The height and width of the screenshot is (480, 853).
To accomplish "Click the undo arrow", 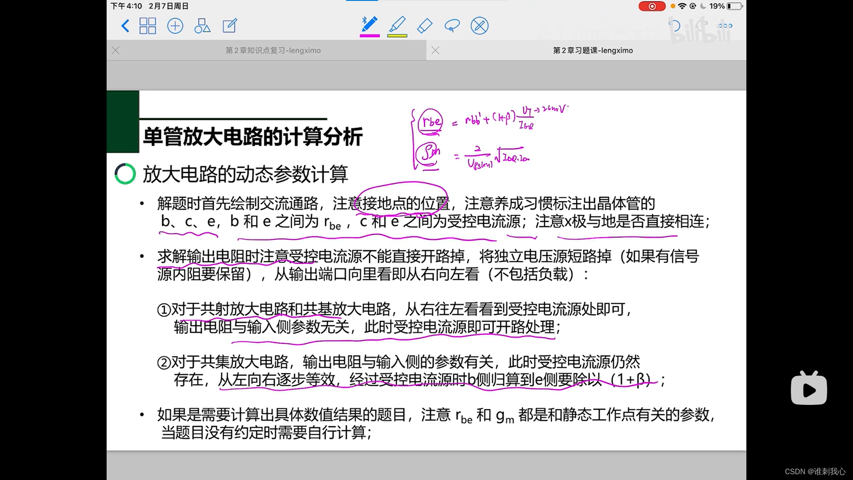I will pos(674,26).
